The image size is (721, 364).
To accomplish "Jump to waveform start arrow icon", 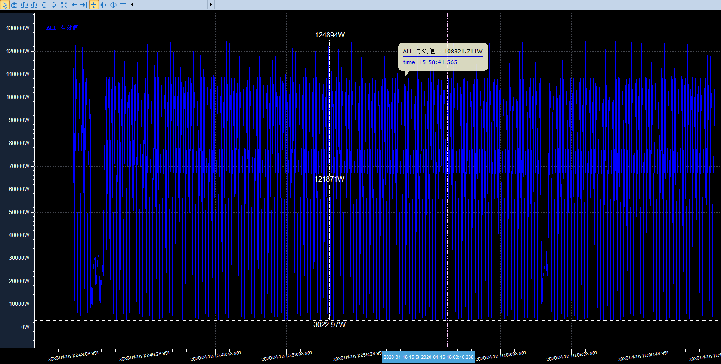I will (x=74, y=5).
